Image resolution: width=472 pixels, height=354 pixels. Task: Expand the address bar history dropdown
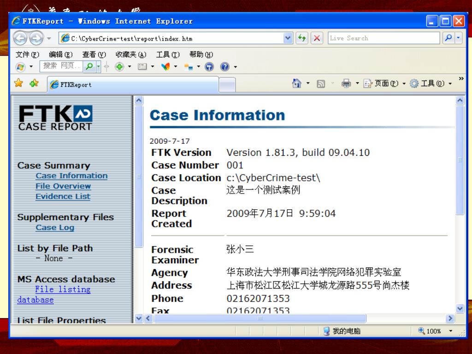click(288, 38)
